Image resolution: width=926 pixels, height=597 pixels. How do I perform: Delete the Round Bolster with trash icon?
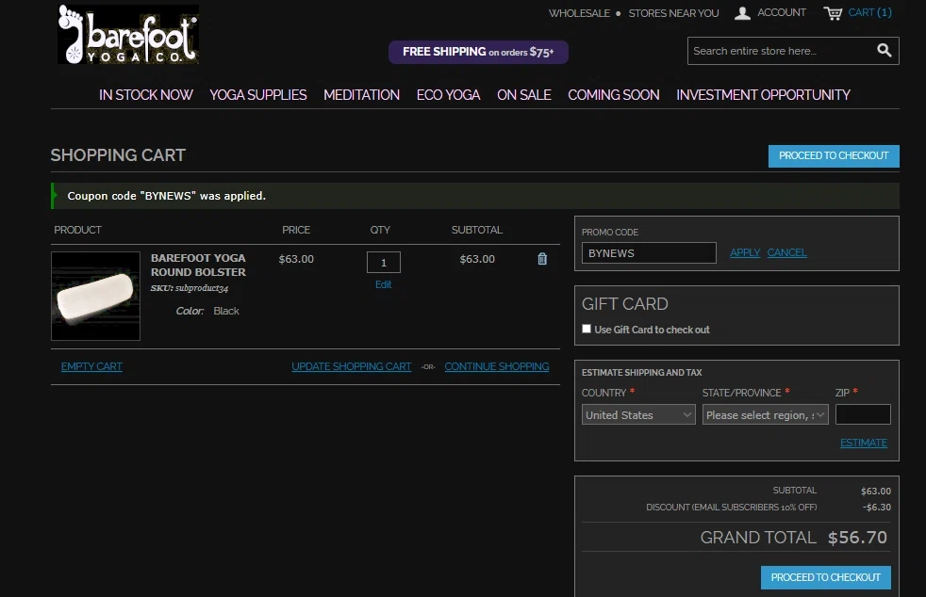[x=542, y=259]
